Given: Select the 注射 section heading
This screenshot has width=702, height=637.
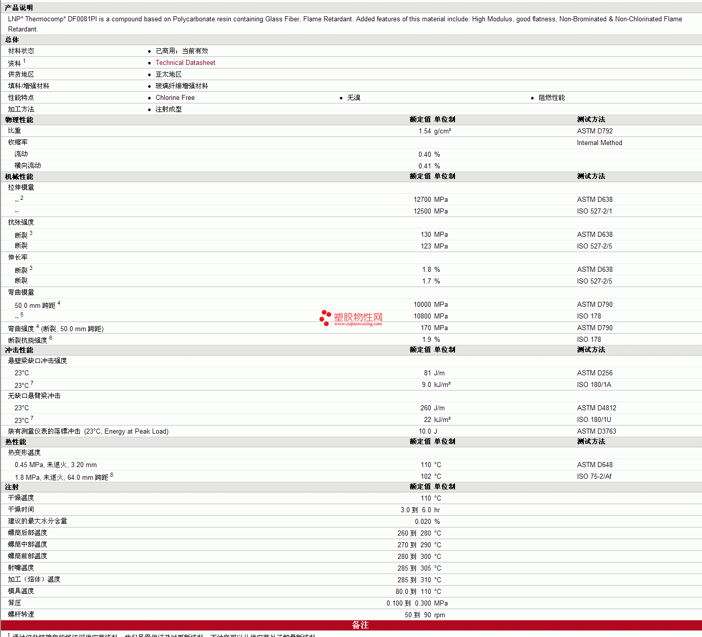Looking at the screenshot, I should pos(12,487).
